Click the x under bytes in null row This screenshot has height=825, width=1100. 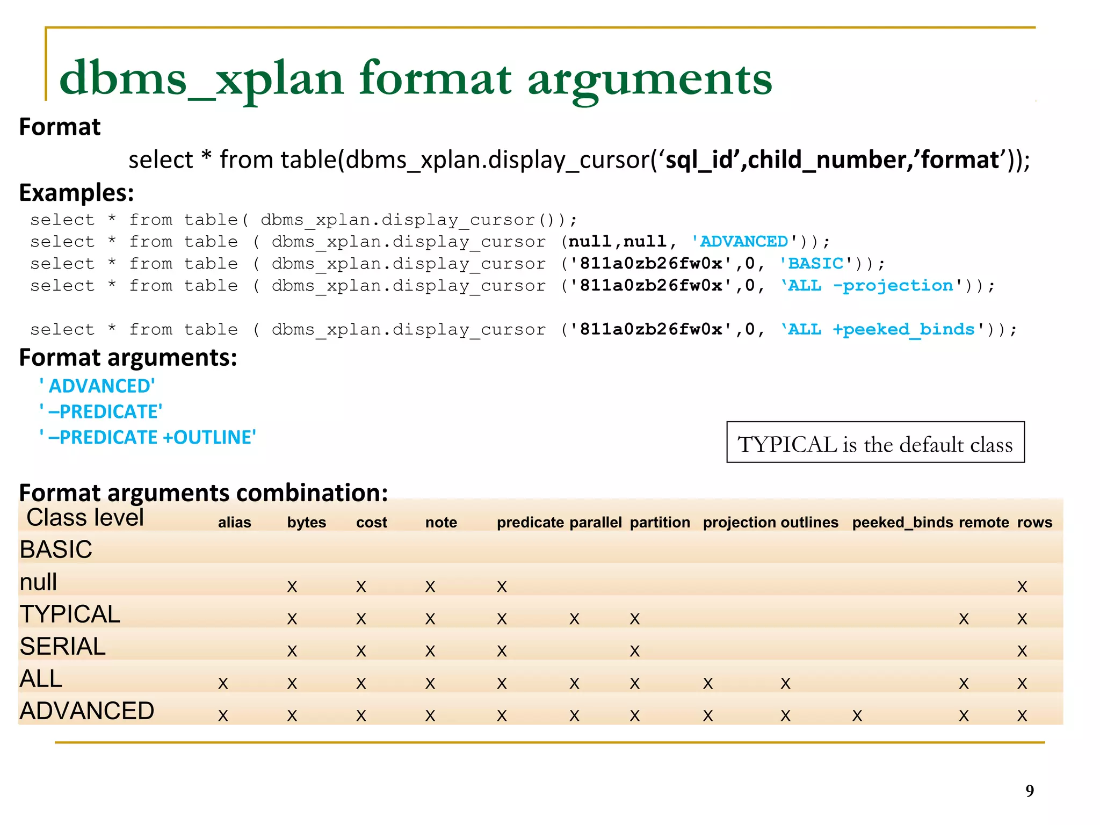[x=292, y=587]
